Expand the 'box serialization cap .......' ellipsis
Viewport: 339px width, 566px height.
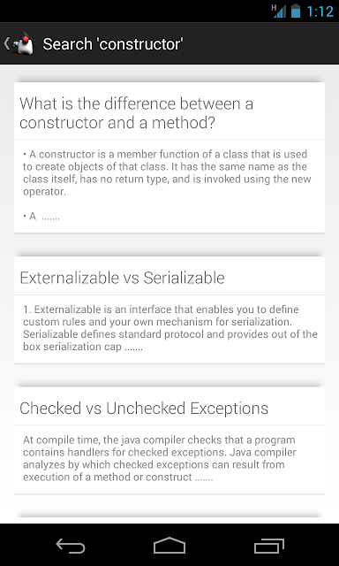[x=83, y=347]
